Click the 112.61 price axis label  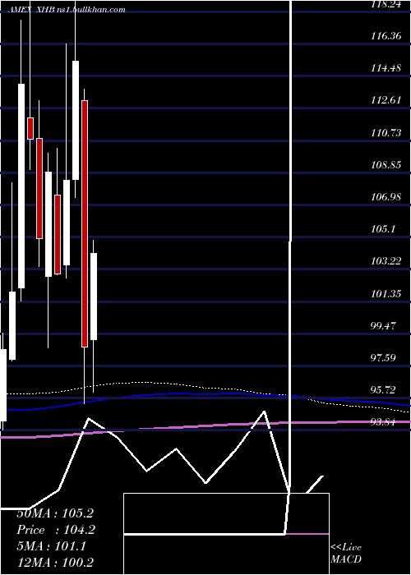point(386,100)
